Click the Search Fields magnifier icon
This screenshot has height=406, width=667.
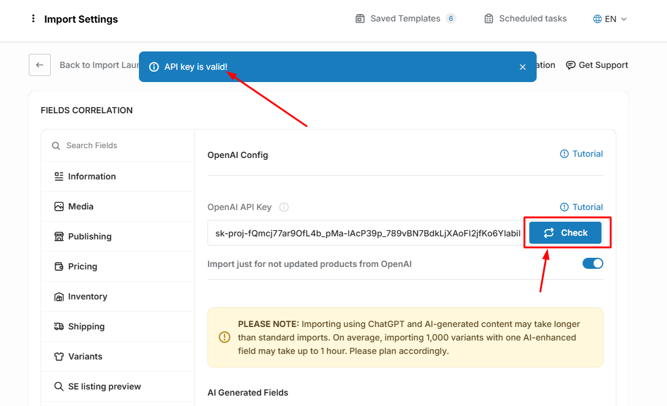click(56, 146)
